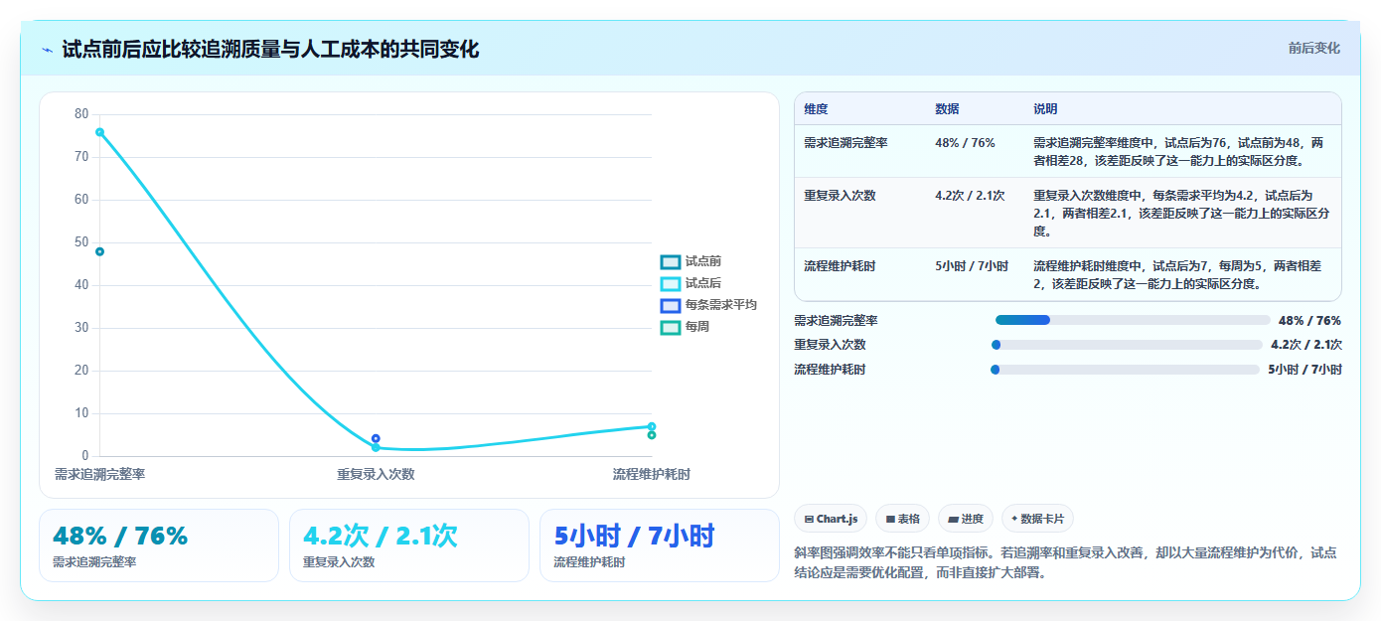This screenshot has height=621, width=1381.
Task: Toggle the 每条需求平均 legend entry
Action: [709, 305]
